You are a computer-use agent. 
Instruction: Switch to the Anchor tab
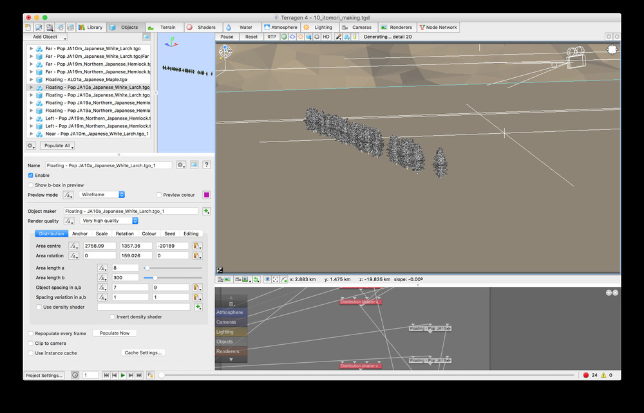pos(80,234)
